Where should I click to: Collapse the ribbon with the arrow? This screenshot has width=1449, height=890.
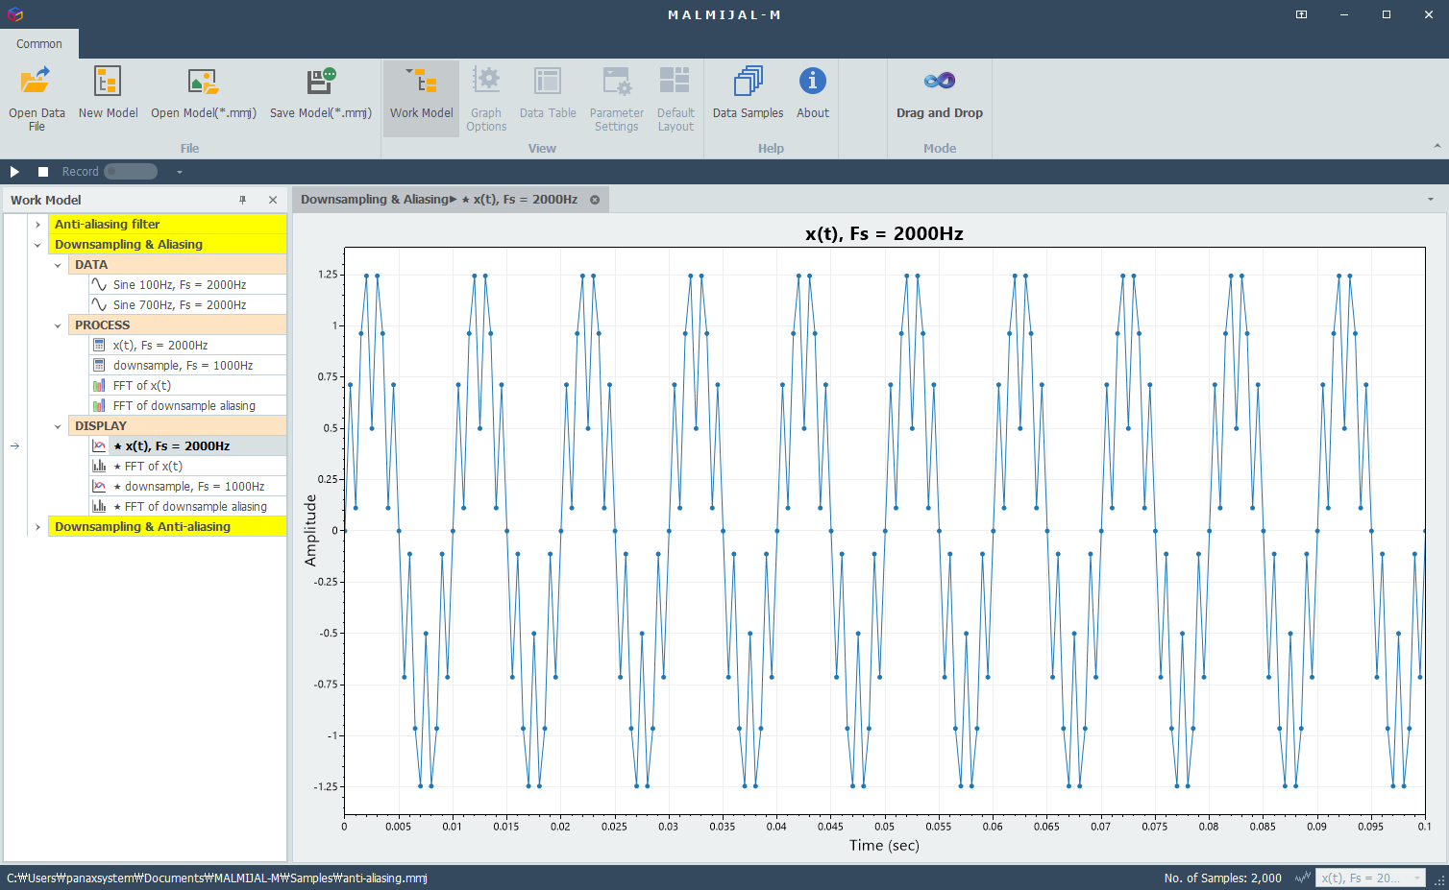[1437, 147]
